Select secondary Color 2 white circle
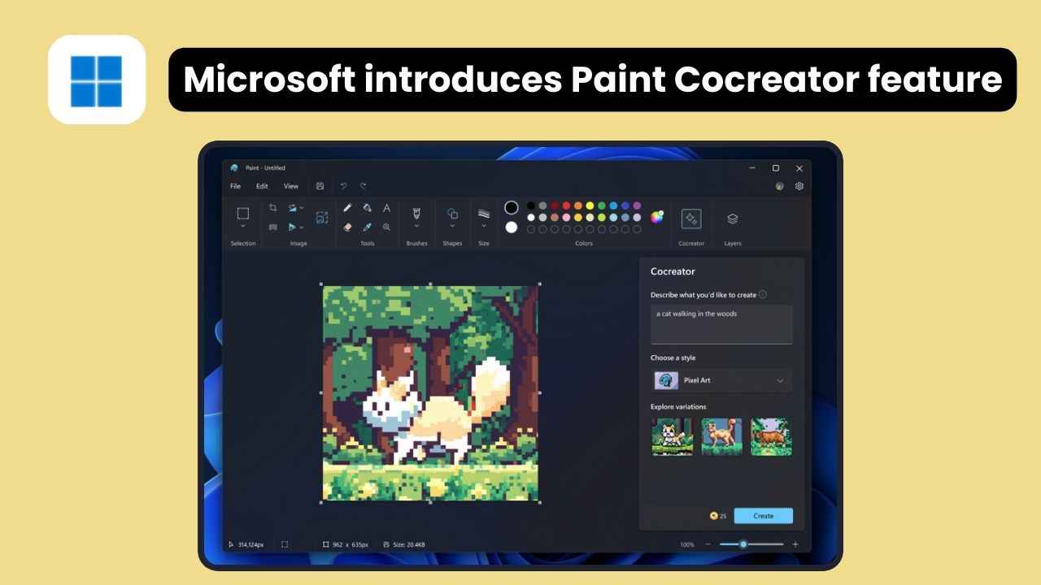The image size is (1041, 585). coord(512,227)
